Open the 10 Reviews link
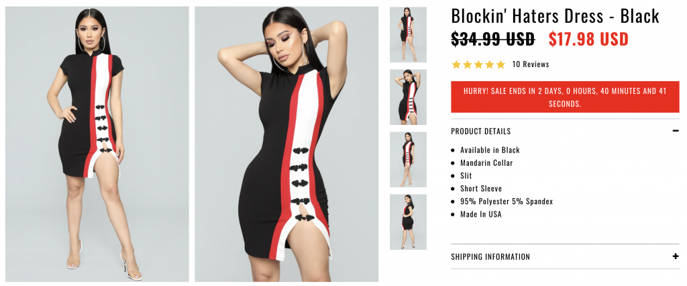Viewport: 687px width, 286px height. pyautogui.click(x=530, y=64)
